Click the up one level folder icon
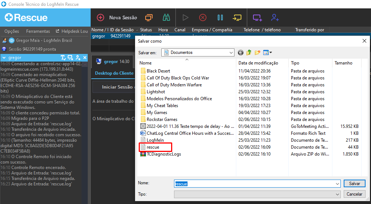The width and height of the screenshot is (371, 204). pyautogui.click(x=249, y=52)
